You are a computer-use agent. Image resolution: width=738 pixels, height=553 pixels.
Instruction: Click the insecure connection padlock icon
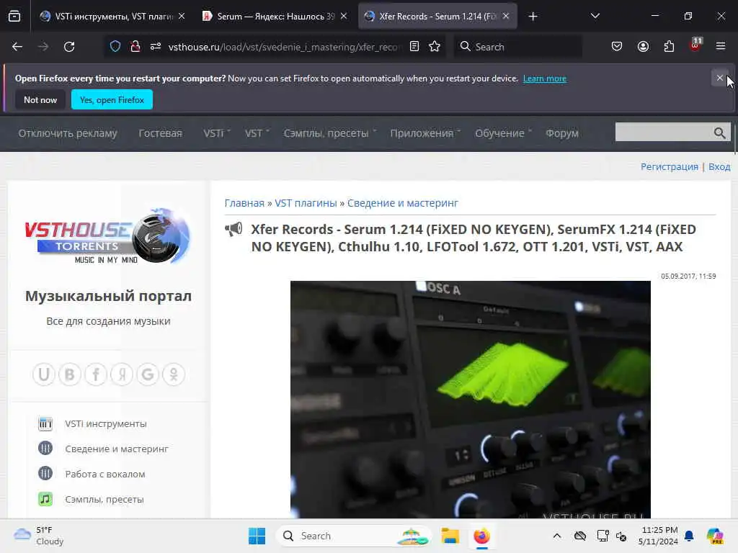coord(135,47)
